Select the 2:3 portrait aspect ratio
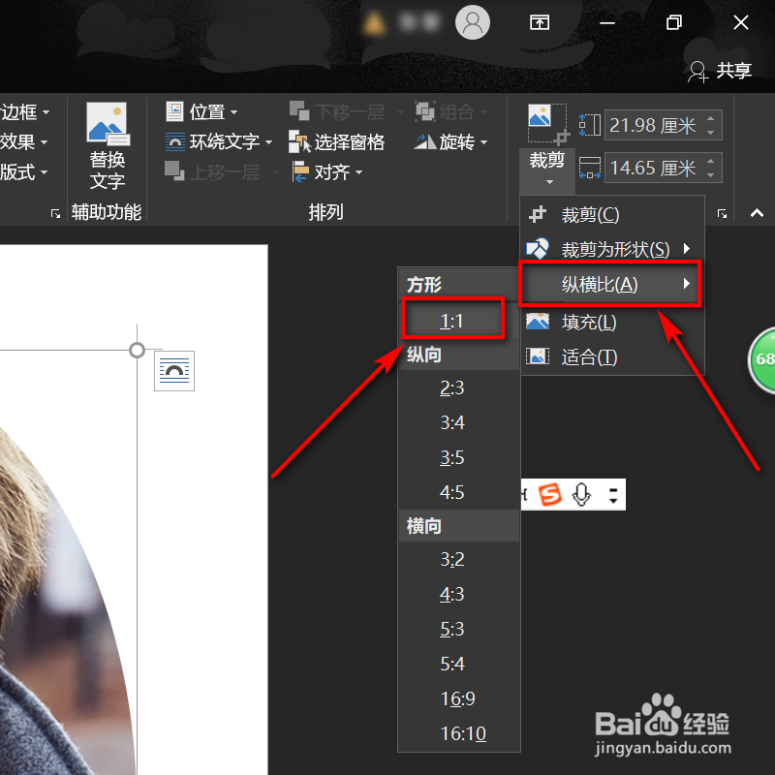Screen dimensions: 775x775 (458, 388)
